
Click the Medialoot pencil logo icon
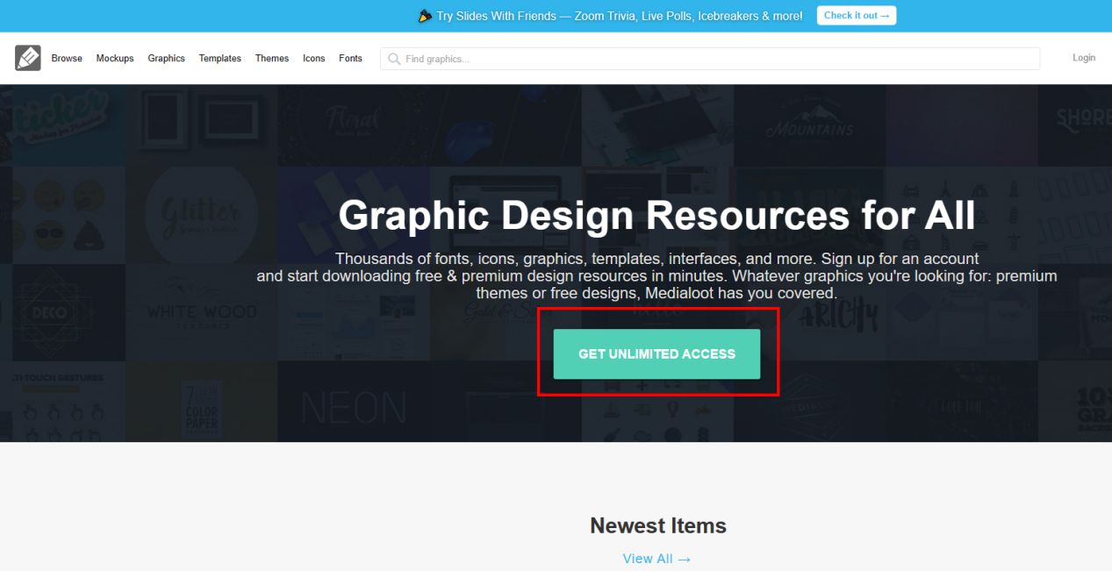pos(28,58)
